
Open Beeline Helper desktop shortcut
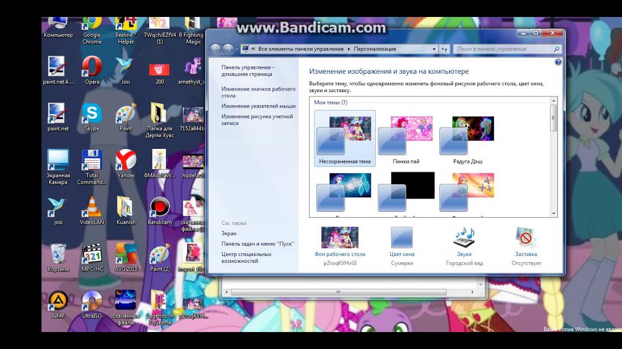126,32
